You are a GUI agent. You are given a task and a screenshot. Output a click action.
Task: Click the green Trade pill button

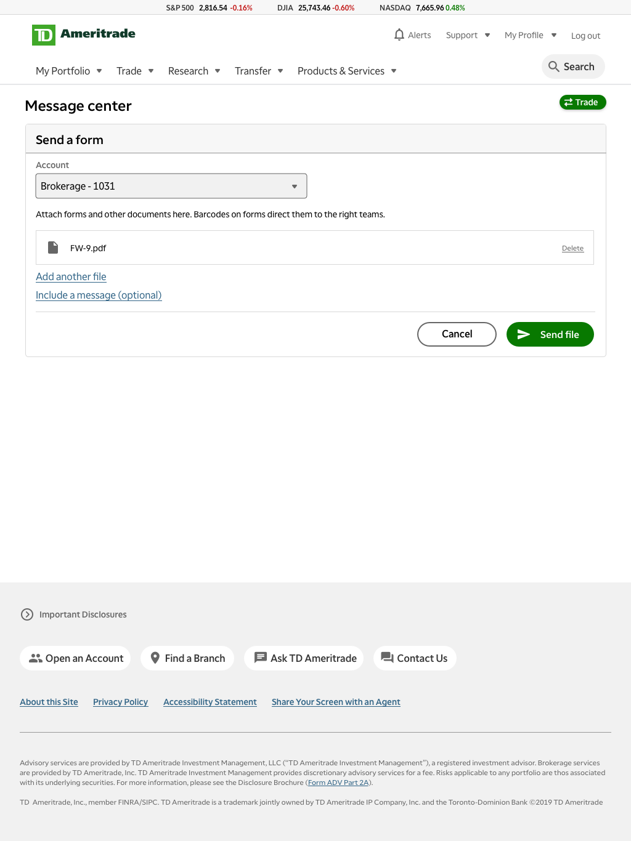point(582,102)
